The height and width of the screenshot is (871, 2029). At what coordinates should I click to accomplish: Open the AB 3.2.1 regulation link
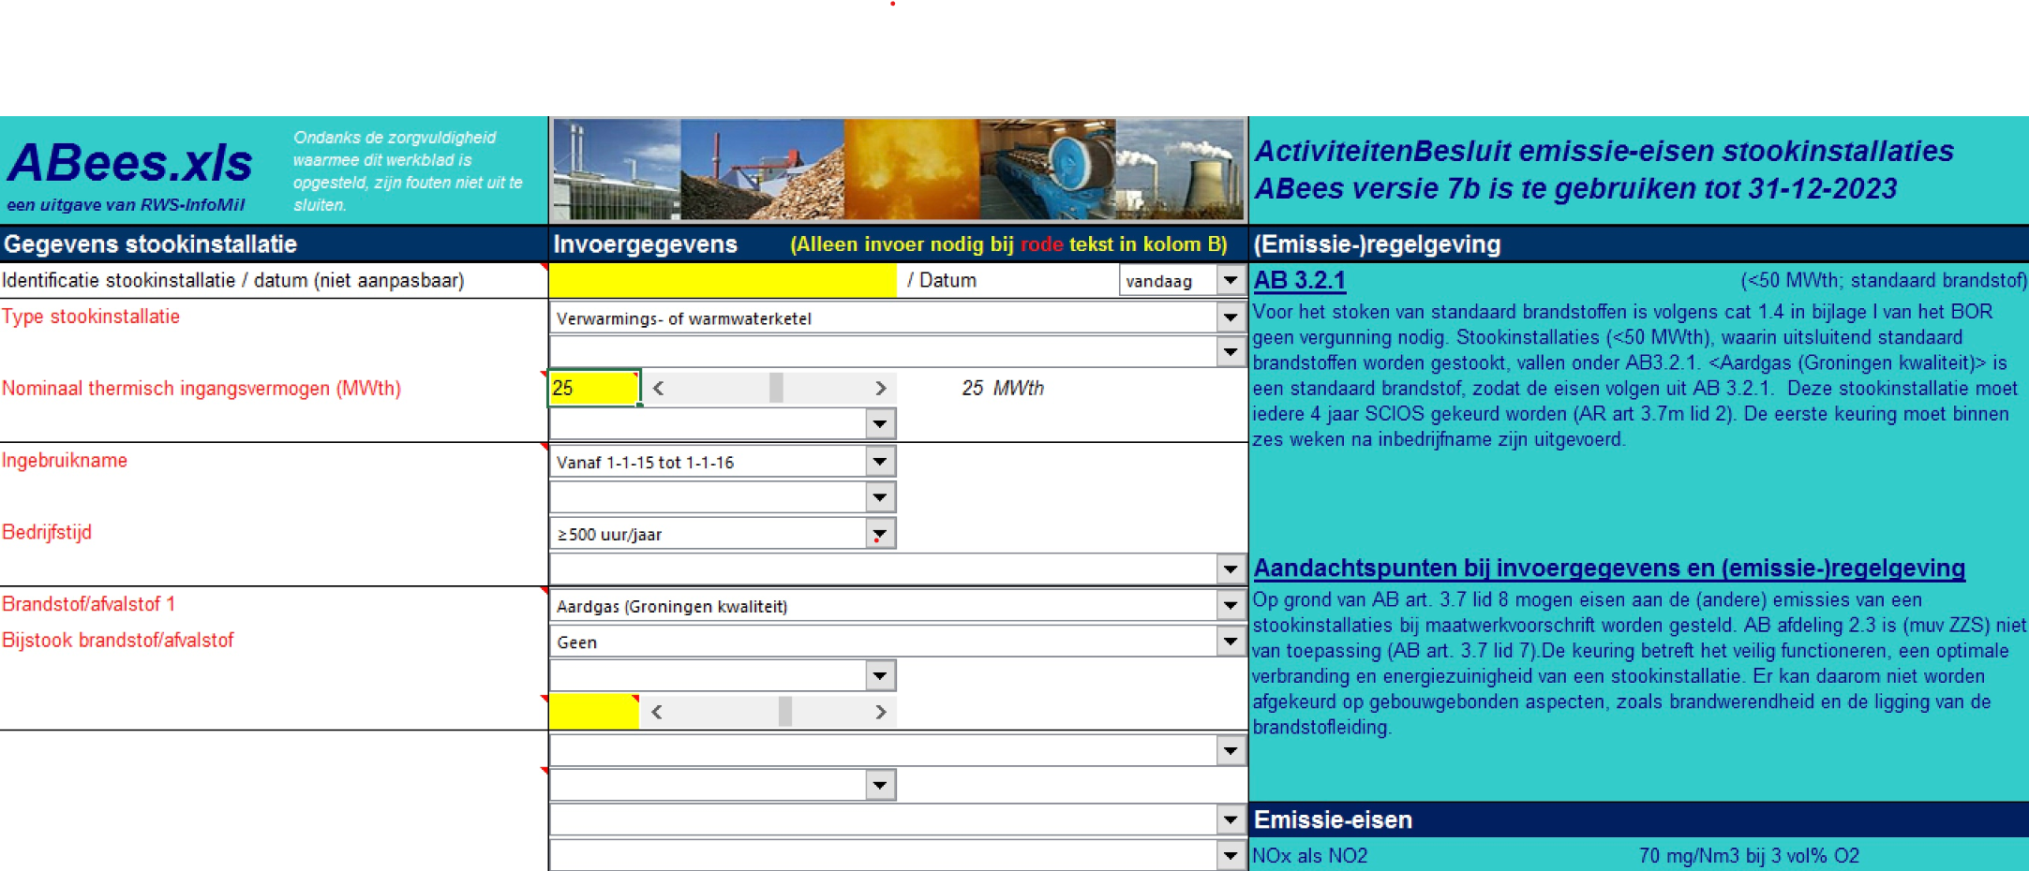tap(1299, 280)
